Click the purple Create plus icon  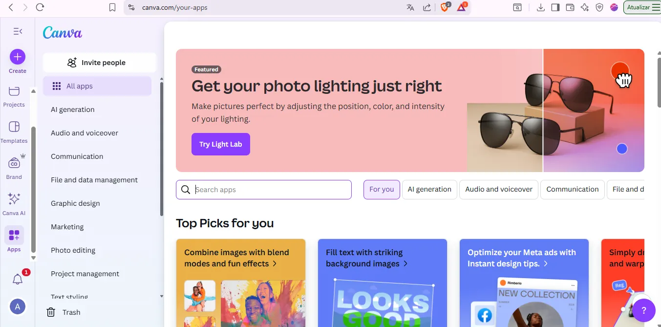point(18,57)
